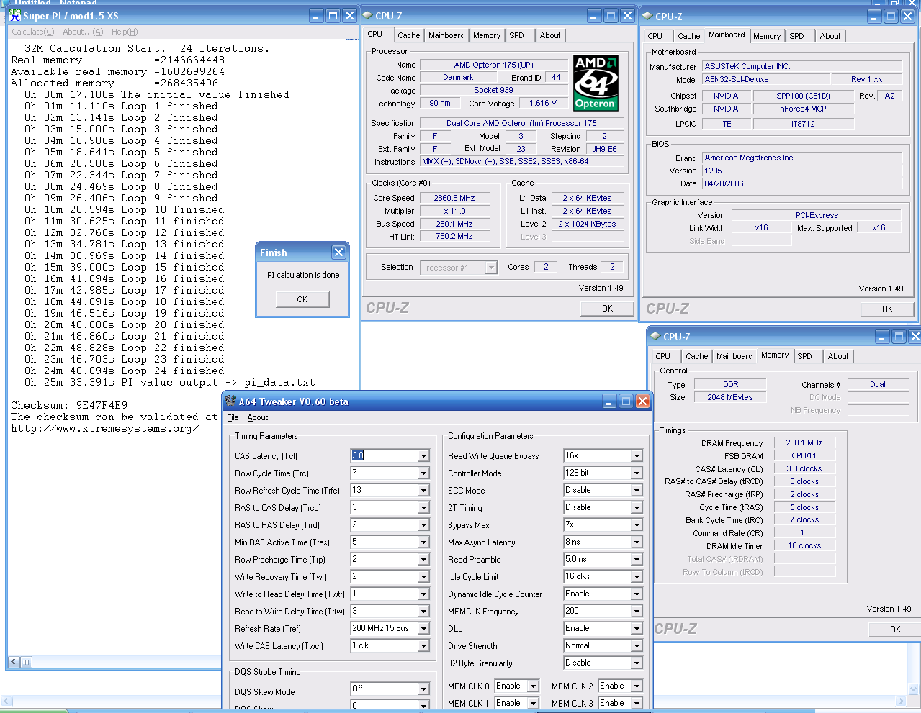
Task: Switch to Cache tab in CPU-Z CPU window
Action: tap(408, 35)
